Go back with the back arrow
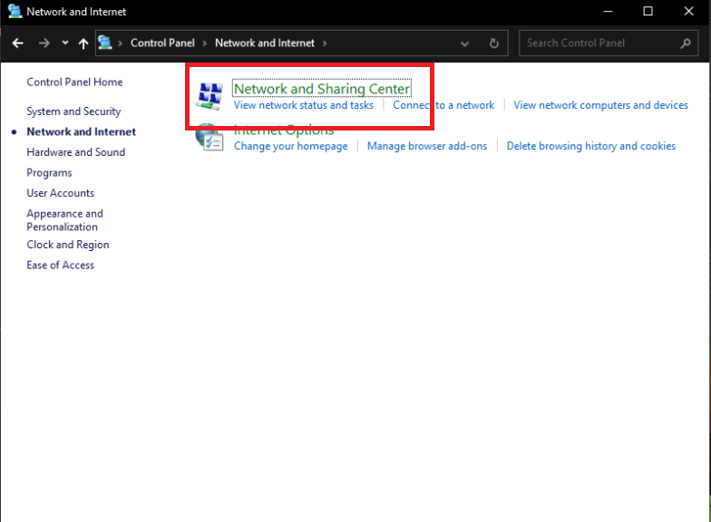Image resolution: width=711 pixels, height=522 pixels. pos(18,43)
